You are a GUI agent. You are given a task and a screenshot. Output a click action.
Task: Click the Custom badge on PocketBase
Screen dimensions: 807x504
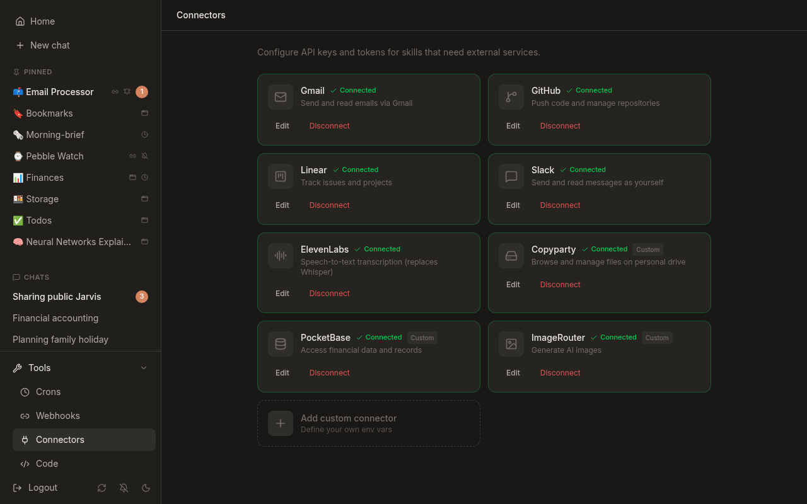click(x=422, y=338)
